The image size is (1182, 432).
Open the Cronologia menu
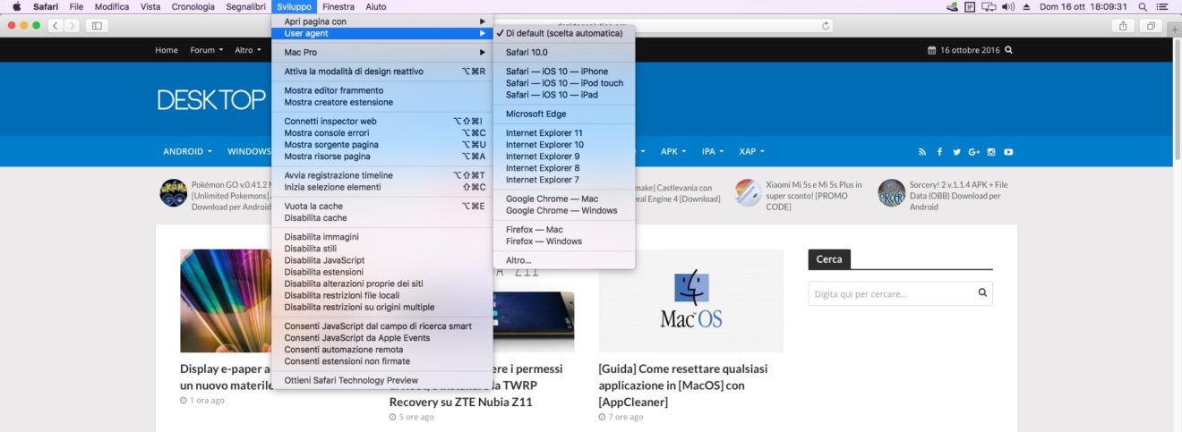coord(192,6)
